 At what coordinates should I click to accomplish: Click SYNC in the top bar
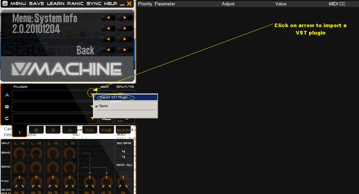point(94,3)
